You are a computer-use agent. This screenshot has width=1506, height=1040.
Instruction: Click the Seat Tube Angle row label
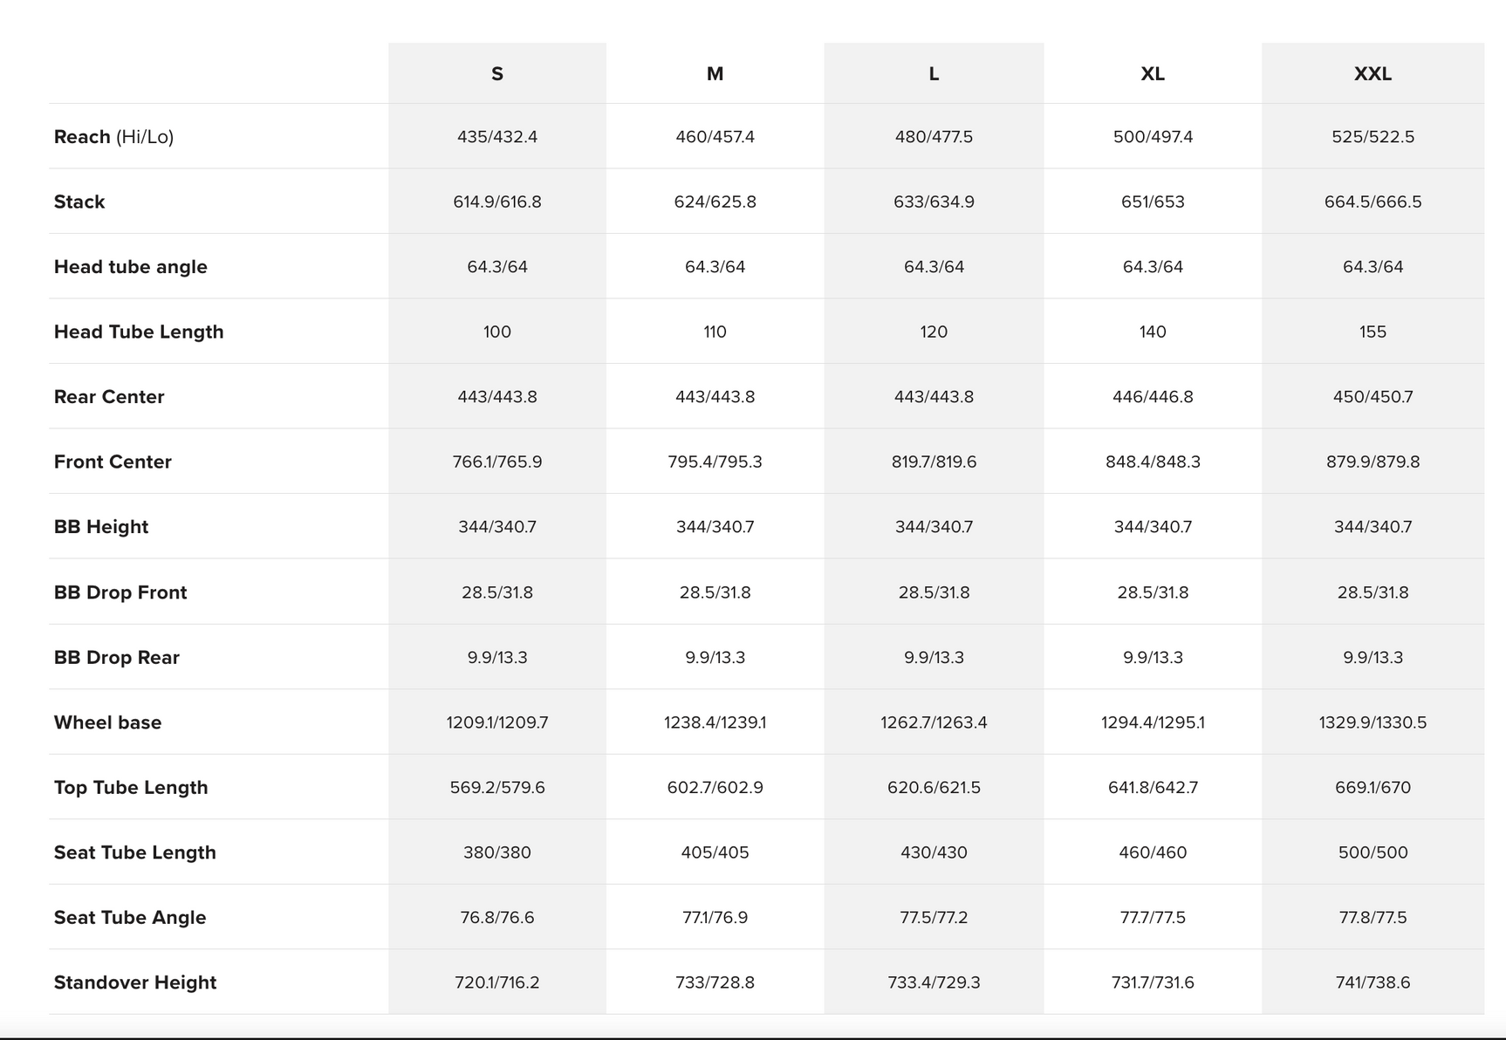(130, 917)
